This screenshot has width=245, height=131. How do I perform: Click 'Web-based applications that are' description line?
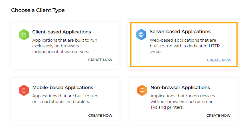point(183,40)
